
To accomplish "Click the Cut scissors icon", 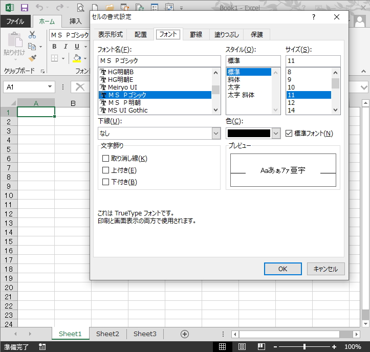I will 32,35.
